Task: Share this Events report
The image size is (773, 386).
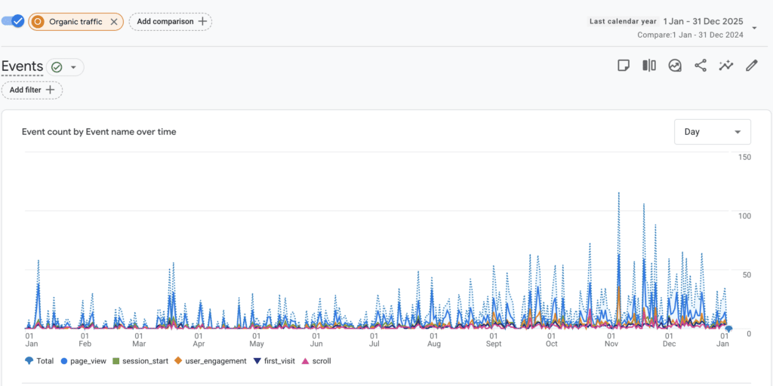Action: tap(701, 66)
